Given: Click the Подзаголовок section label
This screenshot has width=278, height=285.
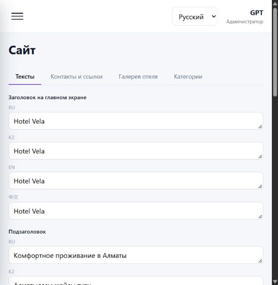Looking at the screenshot, I should tap(27, 232).
